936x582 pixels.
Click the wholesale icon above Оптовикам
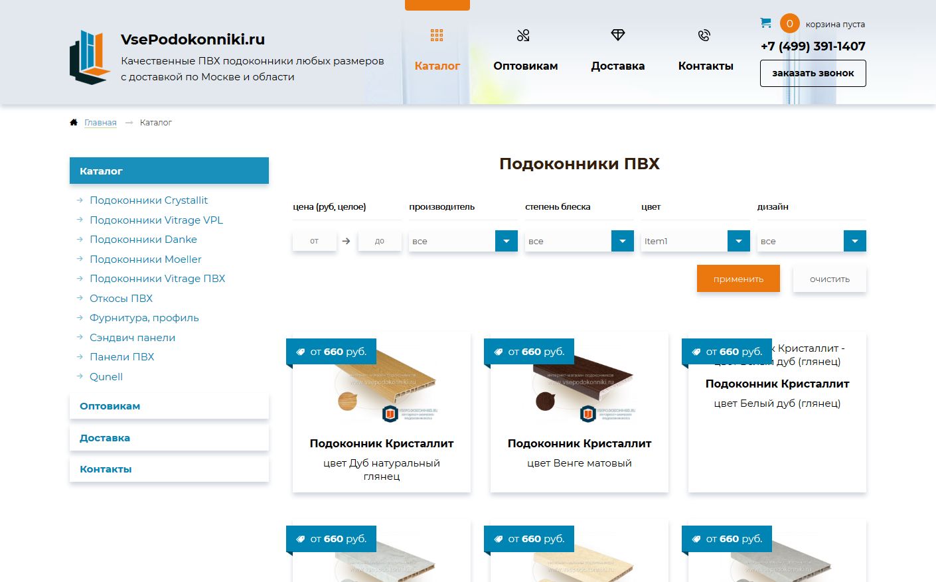click(x=523, y=35)
